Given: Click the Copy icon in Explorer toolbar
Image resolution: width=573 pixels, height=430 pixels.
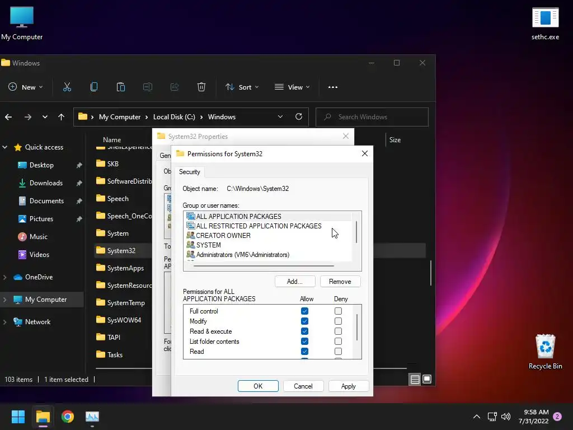Looking at the screenshot, I should coord(94,87).
